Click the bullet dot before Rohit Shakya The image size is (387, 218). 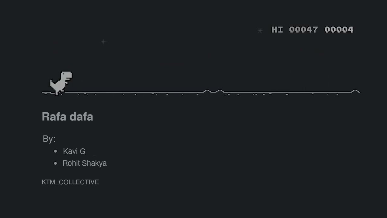click(55, 163)
